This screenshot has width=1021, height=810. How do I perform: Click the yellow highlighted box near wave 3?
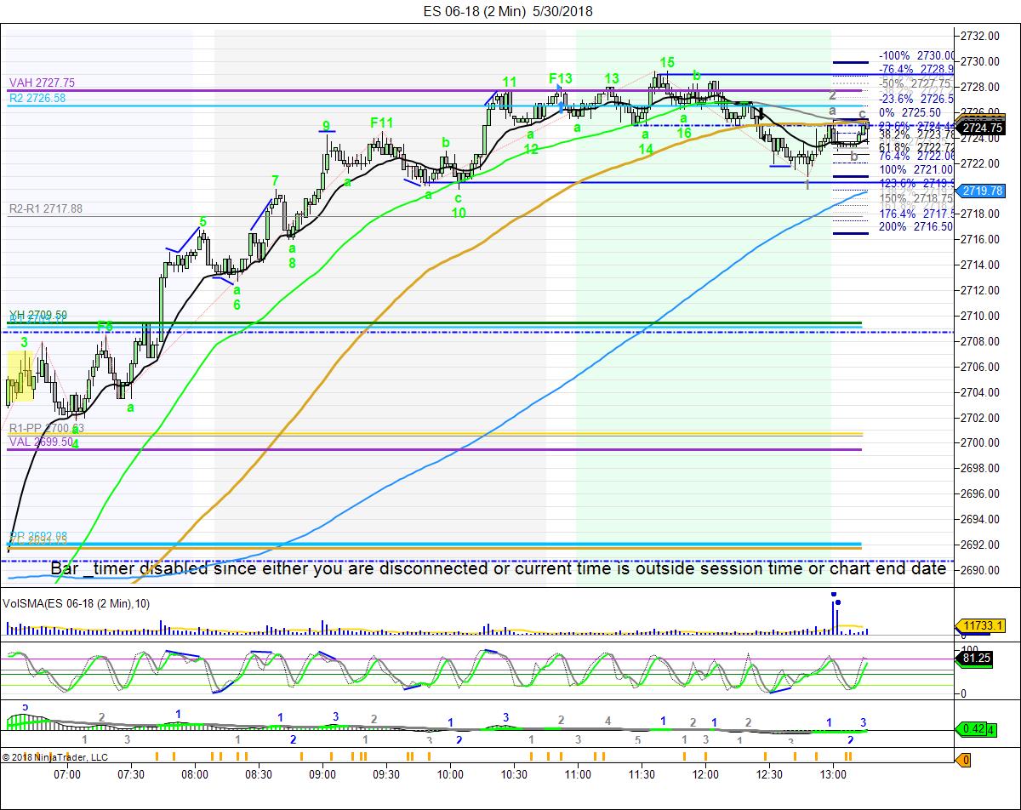[20, 375]
